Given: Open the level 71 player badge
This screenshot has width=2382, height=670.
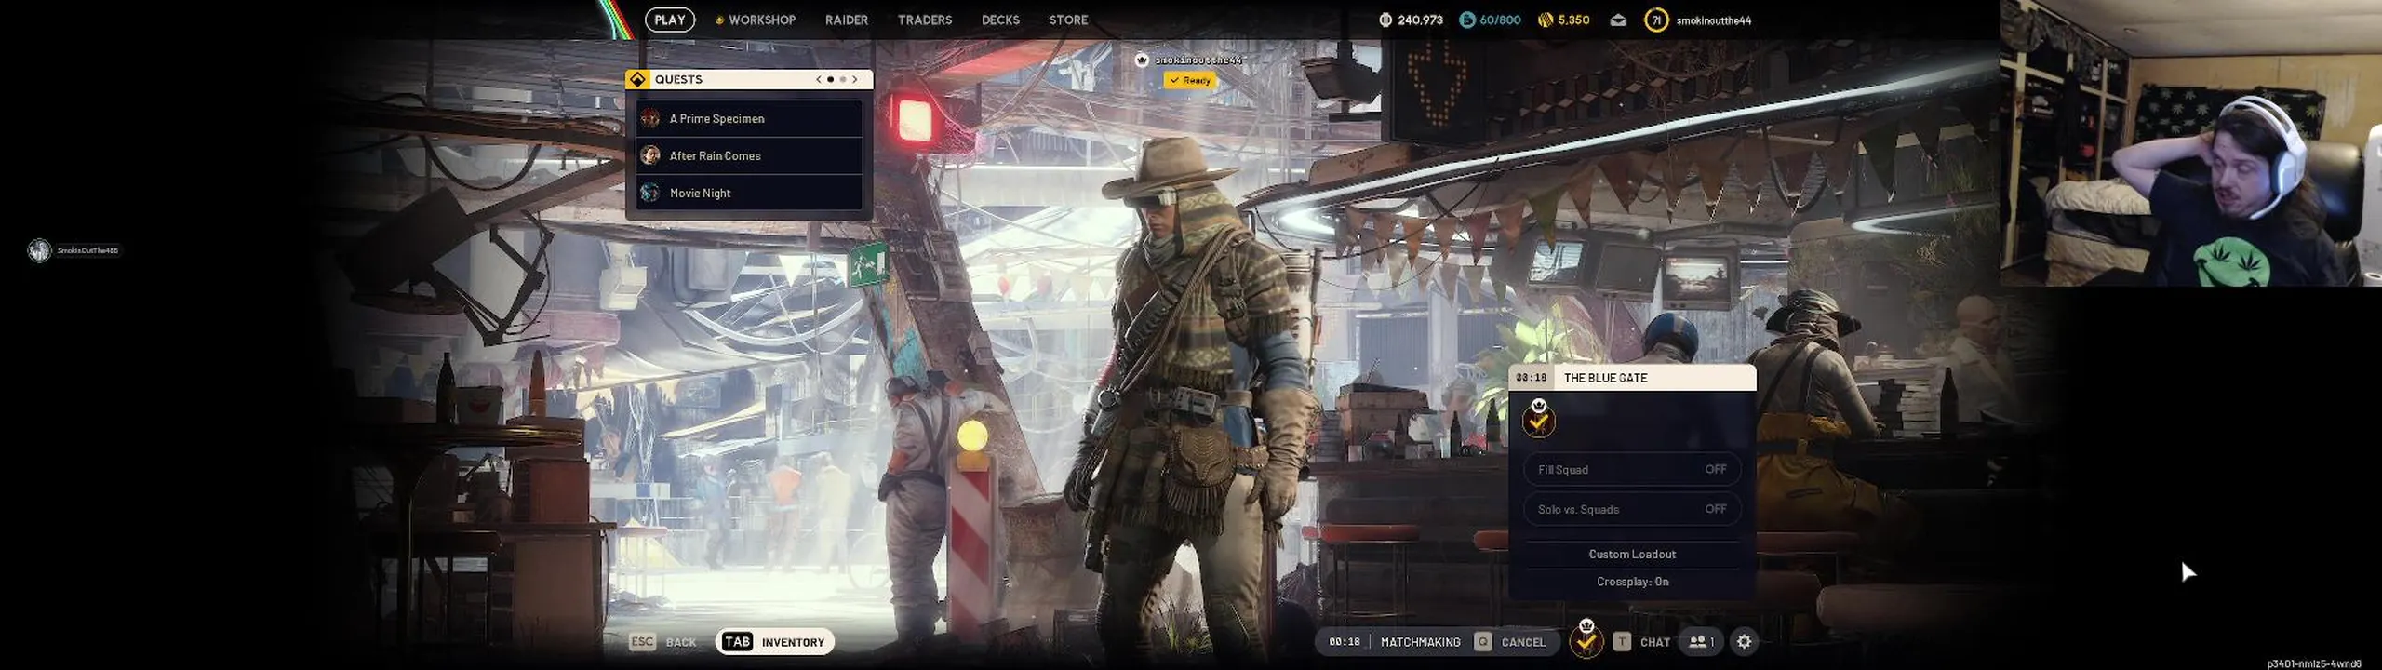Looking at the screenshot, I should (x=1655, y=20).
